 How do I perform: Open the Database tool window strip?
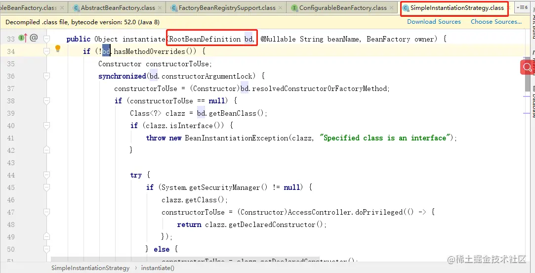[533, 102]
